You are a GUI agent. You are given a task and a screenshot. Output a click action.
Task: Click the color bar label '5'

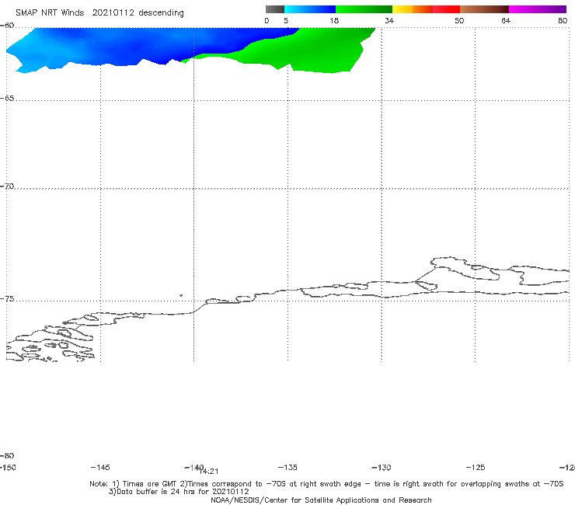286,20
